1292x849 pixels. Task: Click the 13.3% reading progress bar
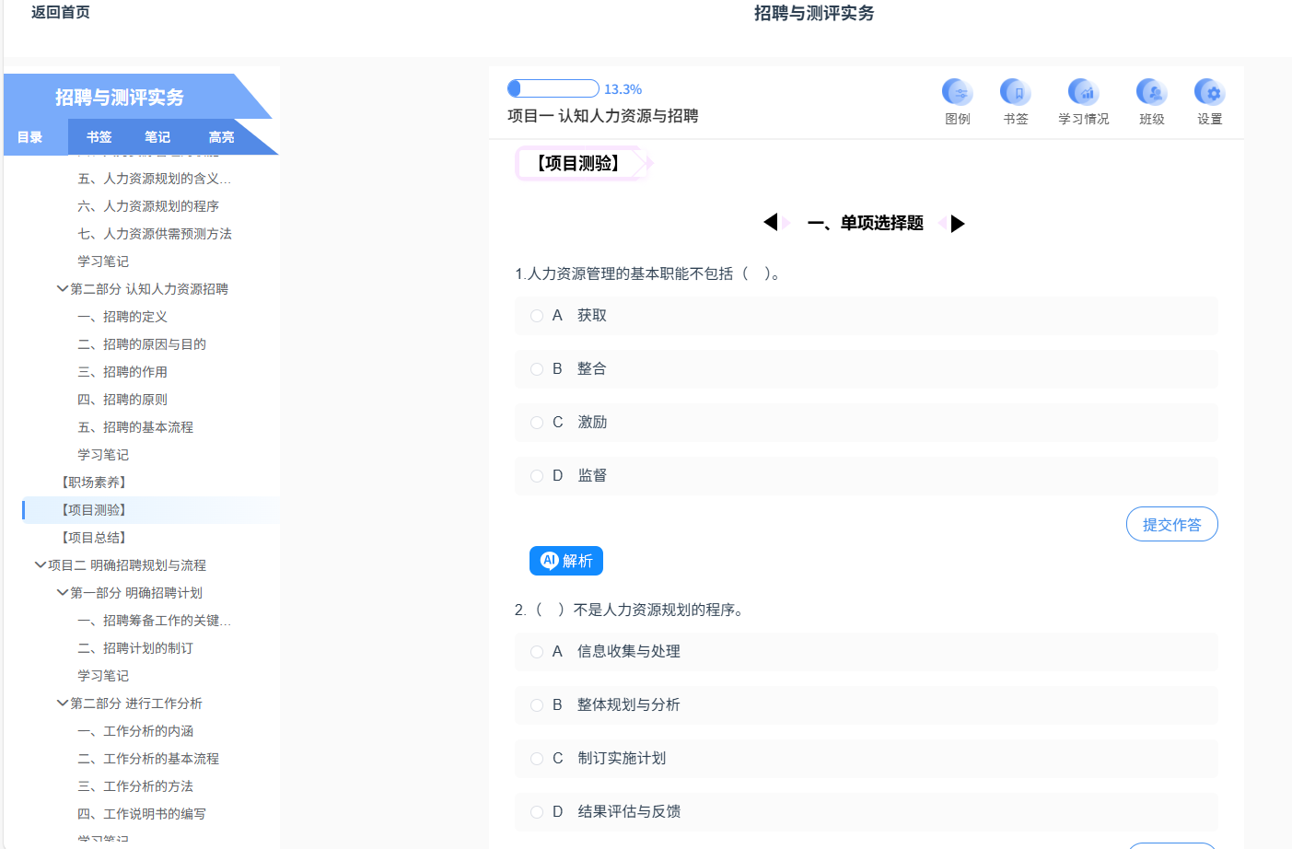pos(553,88)
